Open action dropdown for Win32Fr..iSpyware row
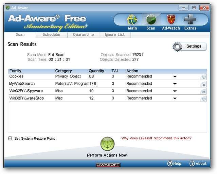This screenshot has height=174, width=217. 175,91
